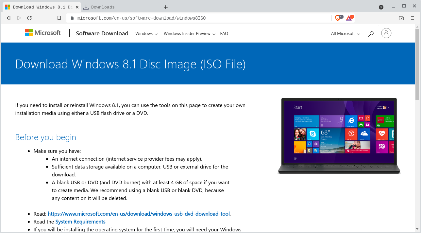The image size is (421, 233).
Task: Open the Brave wallet icon
Action: (401, 18)
